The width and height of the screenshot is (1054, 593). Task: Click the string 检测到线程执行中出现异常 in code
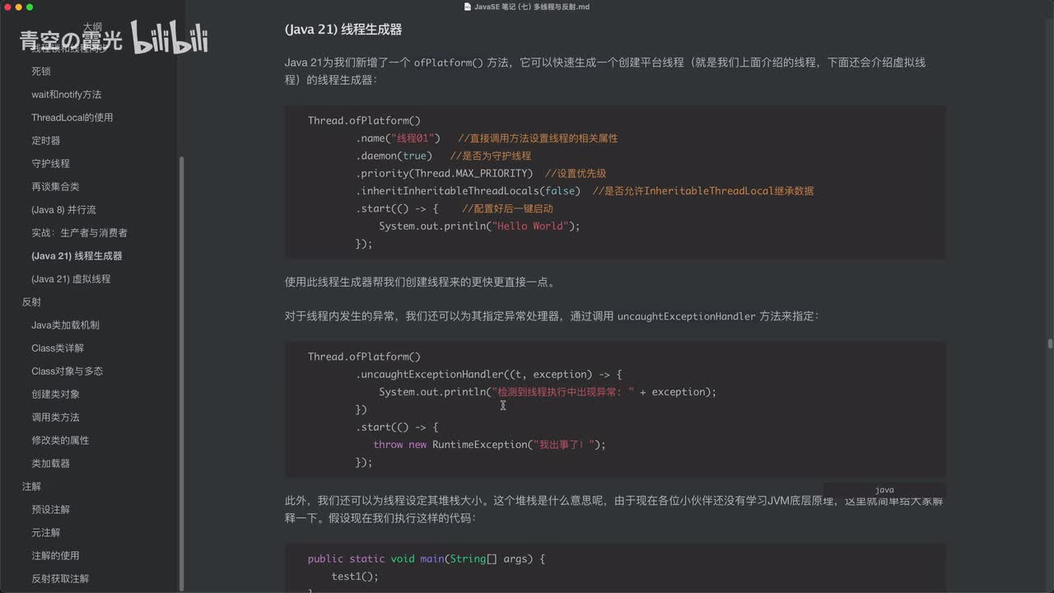(x=562, y=392)
